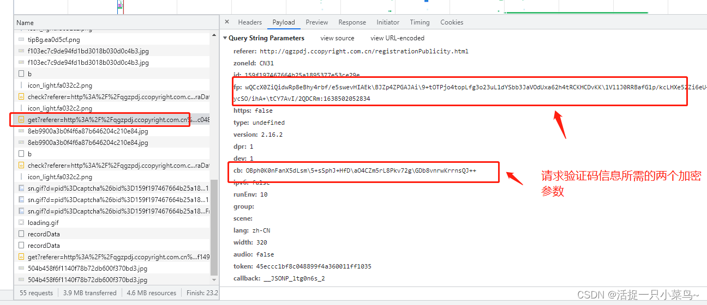Click the version 2.16.2 parameter
Image resolution: width=707 pixels, height=305 pixels.
tap(258, 135)
